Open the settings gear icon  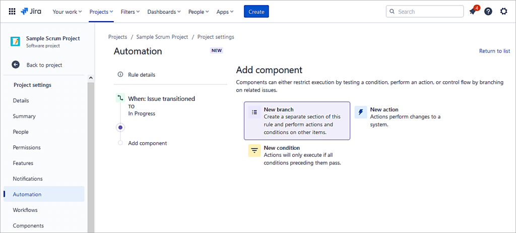coord(503,12)
